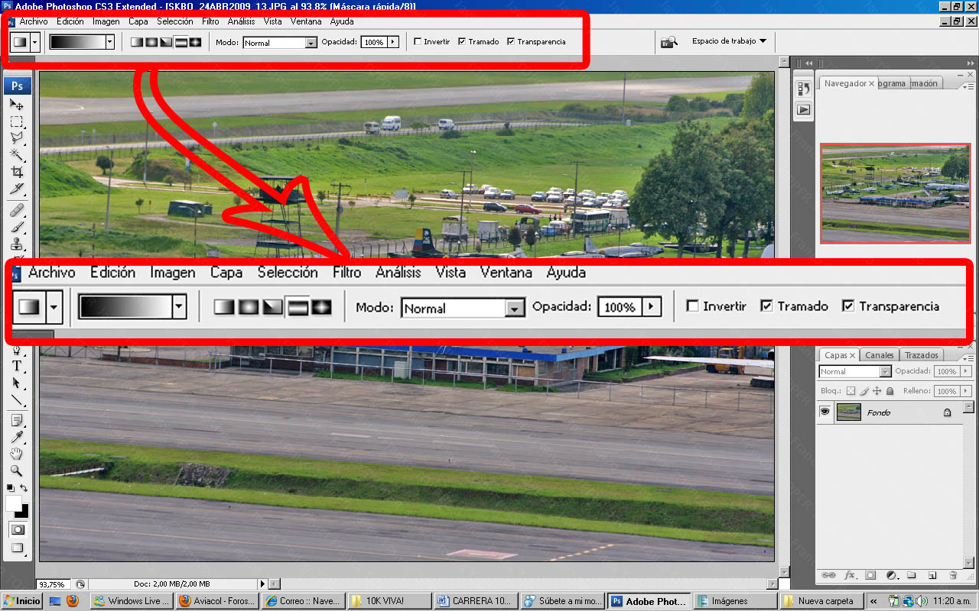The image size is (979, 611).
Task: Hide the Fondo layer with eye icon
Action: (x=825, y=412)
